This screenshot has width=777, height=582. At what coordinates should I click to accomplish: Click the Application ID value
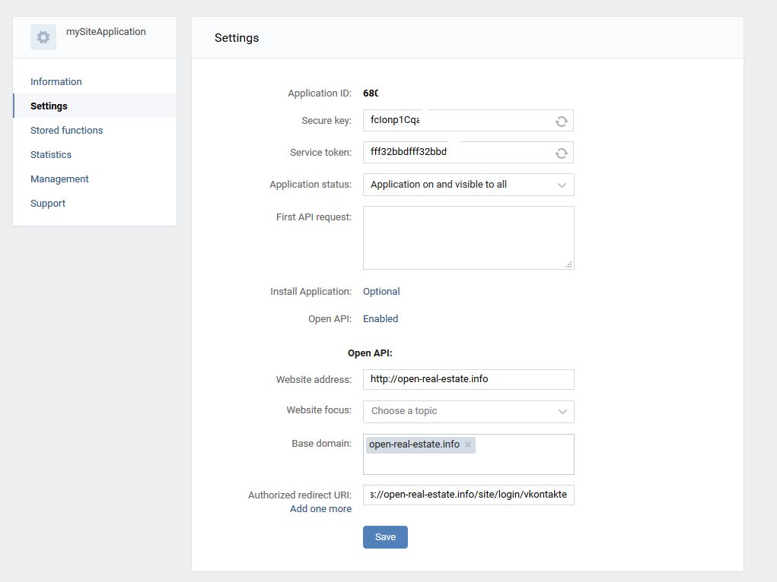[x=371, y=93]
